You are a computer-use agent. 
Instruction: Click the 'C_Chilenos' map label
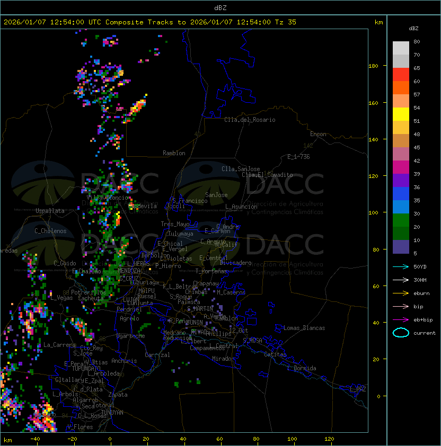click(x=50, y=231)
